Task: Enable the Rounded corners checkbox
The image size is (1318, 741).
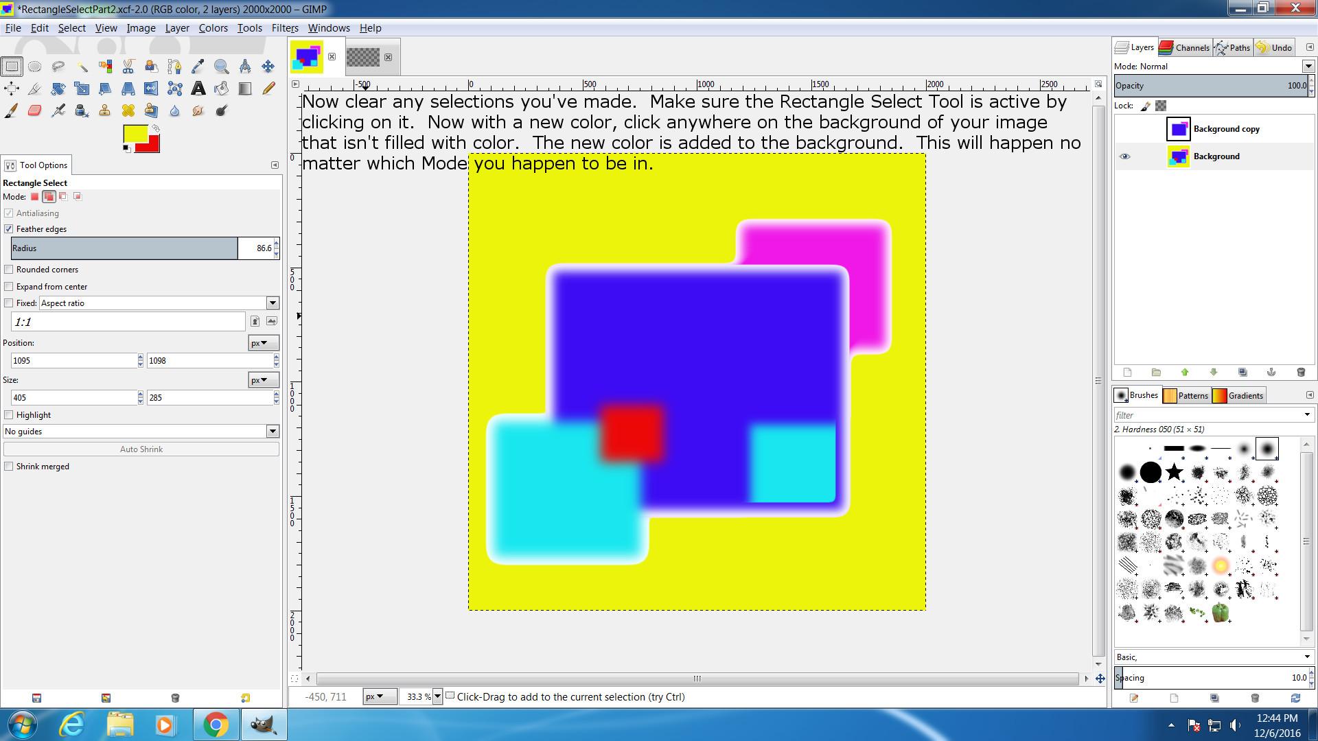Action: [9, 270]
